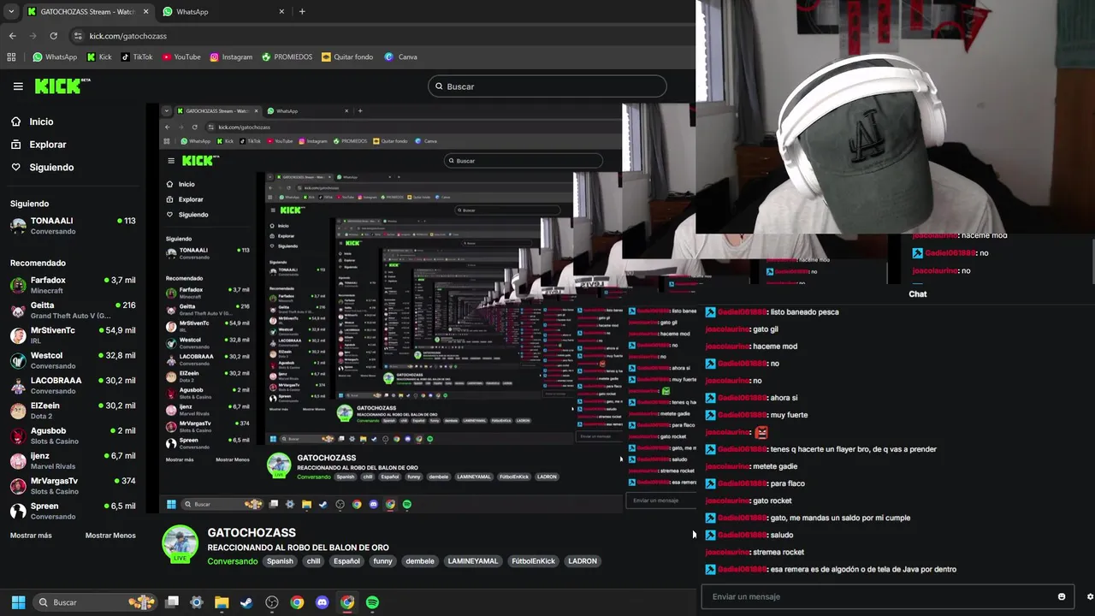Image resolution: width=1095 pixels, height=616 pixels.
Task: Open recommended channel Geitta
Action: click(x=73, y=311)
